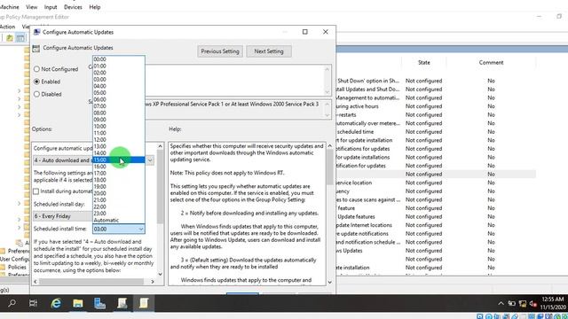Select the 'Update features' policy row

[x=436, y=216]
